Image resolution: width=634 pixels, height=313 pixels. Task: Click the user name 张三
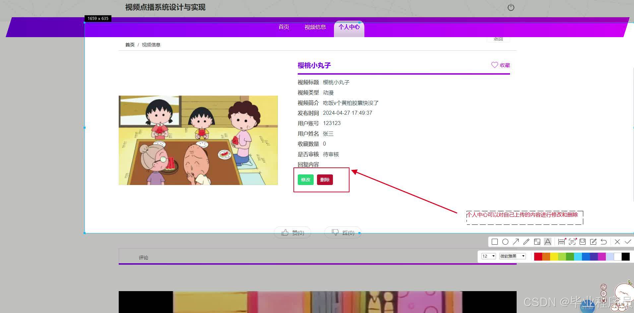point(328,134)
